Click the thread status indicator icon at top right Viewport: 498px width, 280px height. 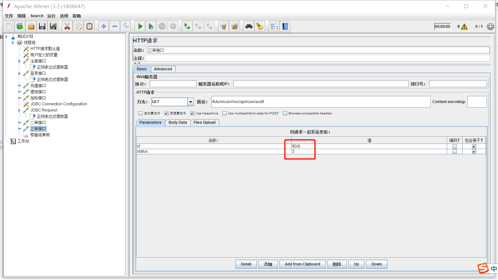point(491,27)
